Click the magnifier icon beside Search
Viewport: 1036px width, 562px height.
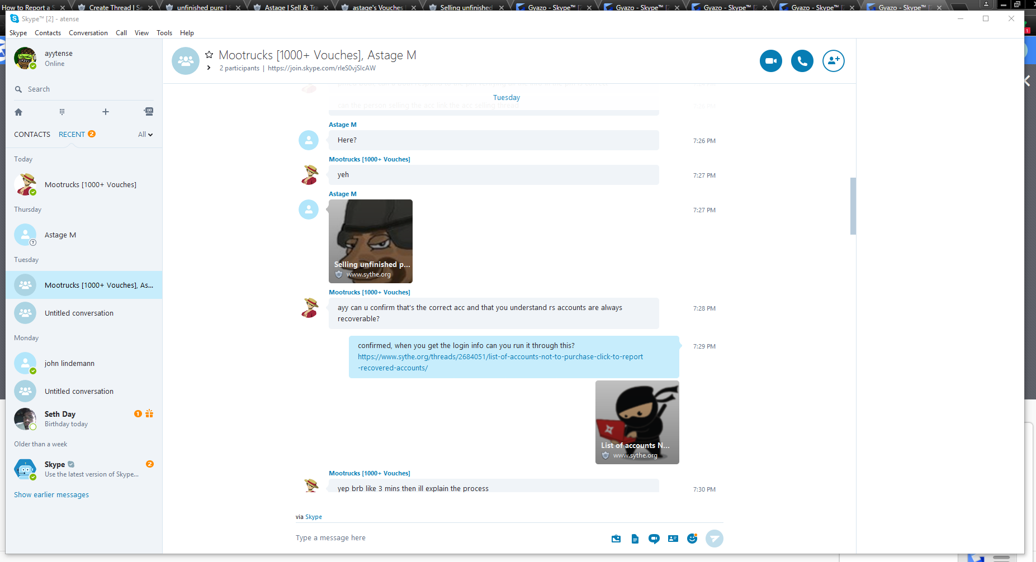click(x=18, y=89)
